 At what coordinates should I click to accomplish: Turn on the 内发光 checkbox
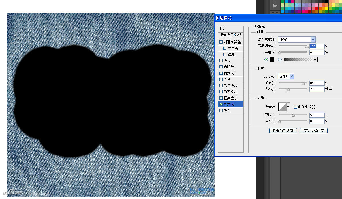(x=221, y=73)
